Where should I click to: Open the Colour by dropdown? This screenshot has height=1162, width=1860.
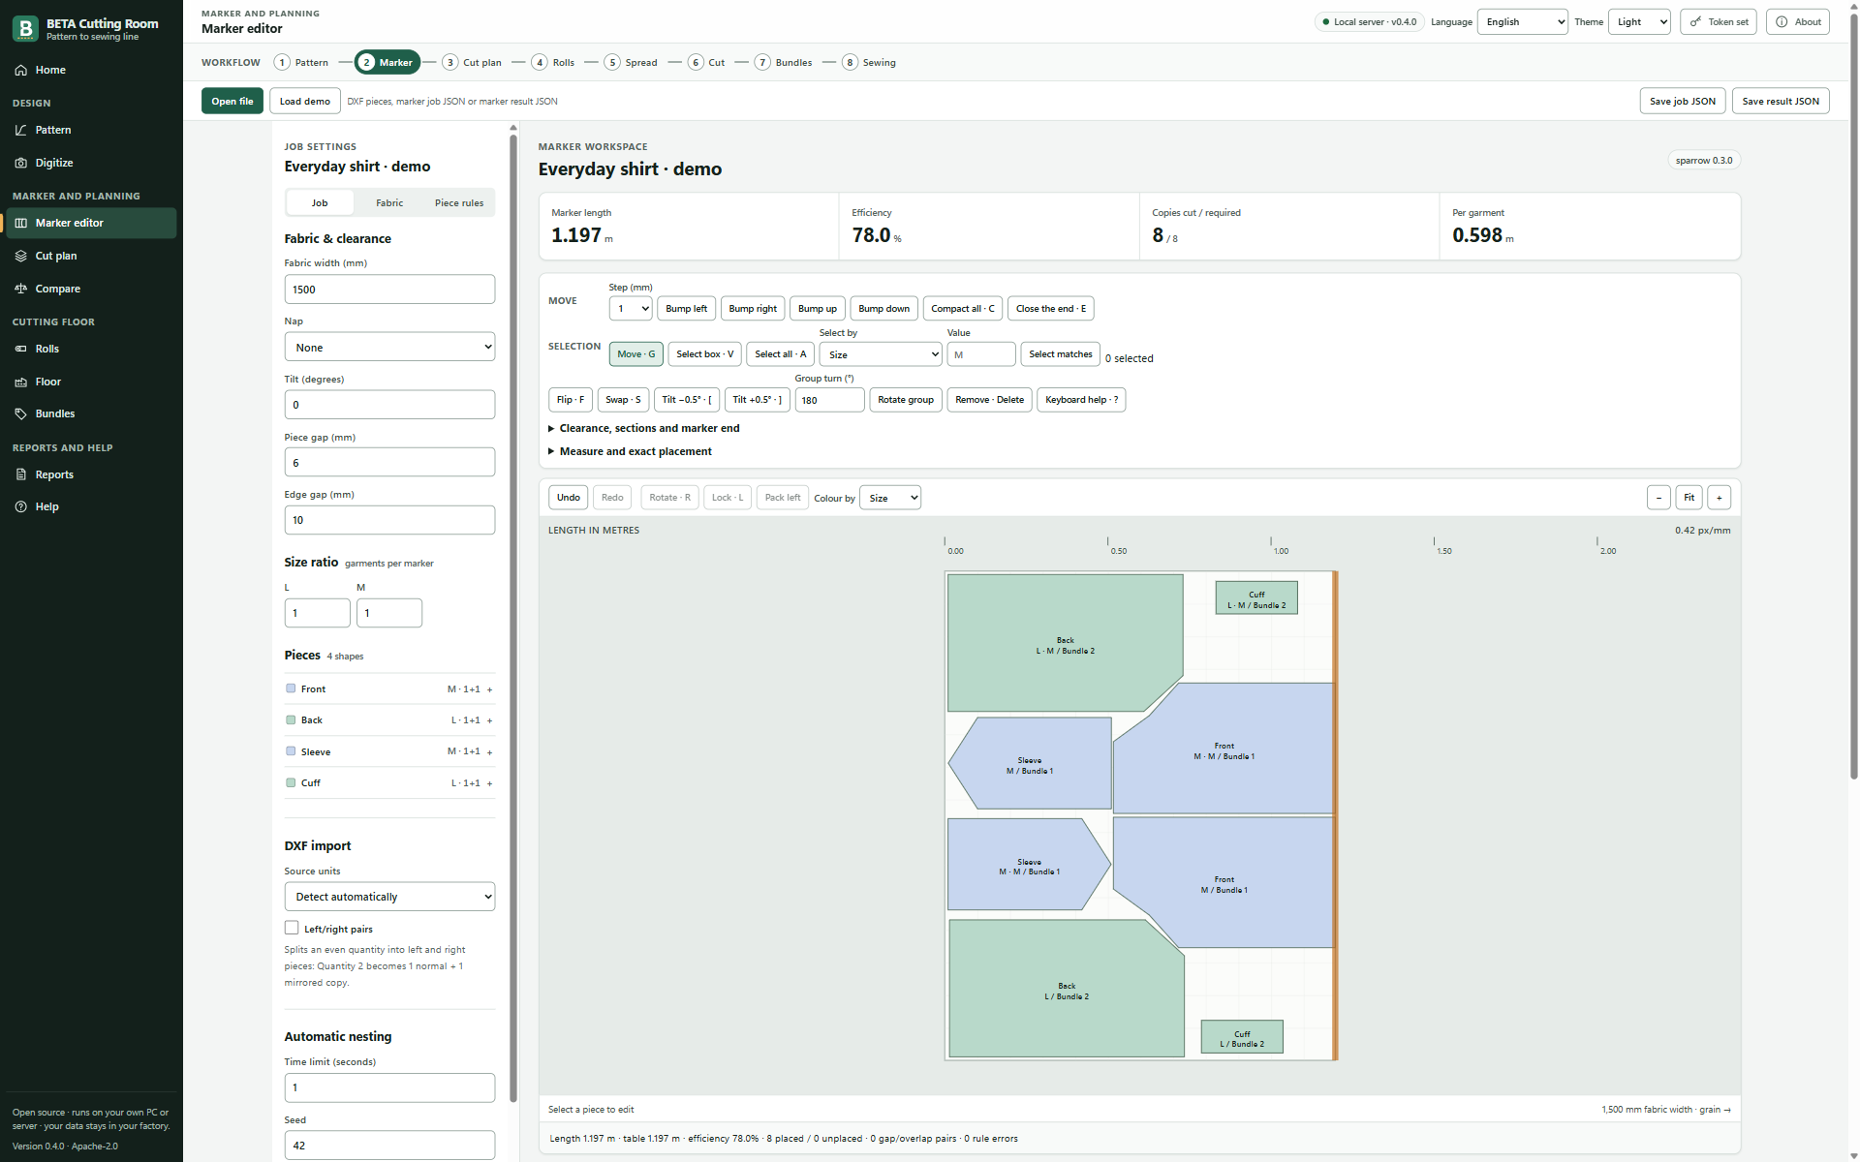click(890, 498)
